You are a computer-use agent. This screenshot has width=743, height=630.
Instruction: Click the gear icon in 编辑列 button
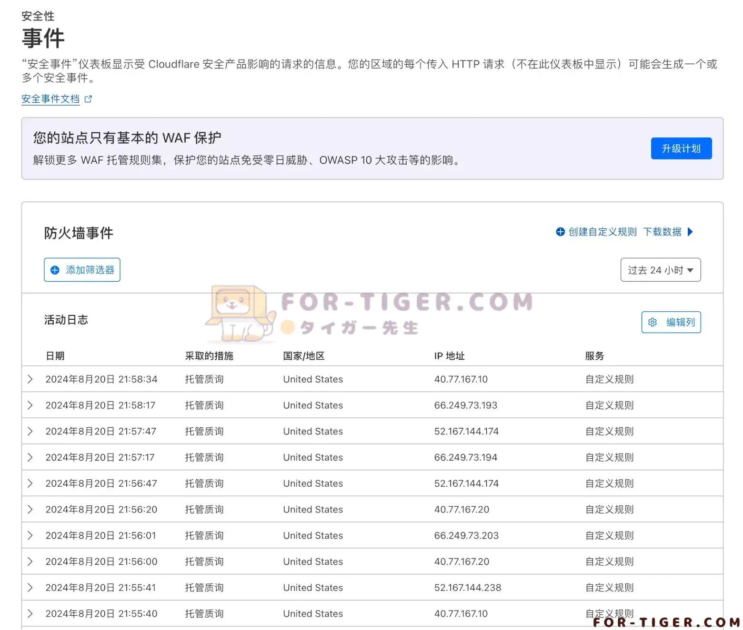point(653,322)
